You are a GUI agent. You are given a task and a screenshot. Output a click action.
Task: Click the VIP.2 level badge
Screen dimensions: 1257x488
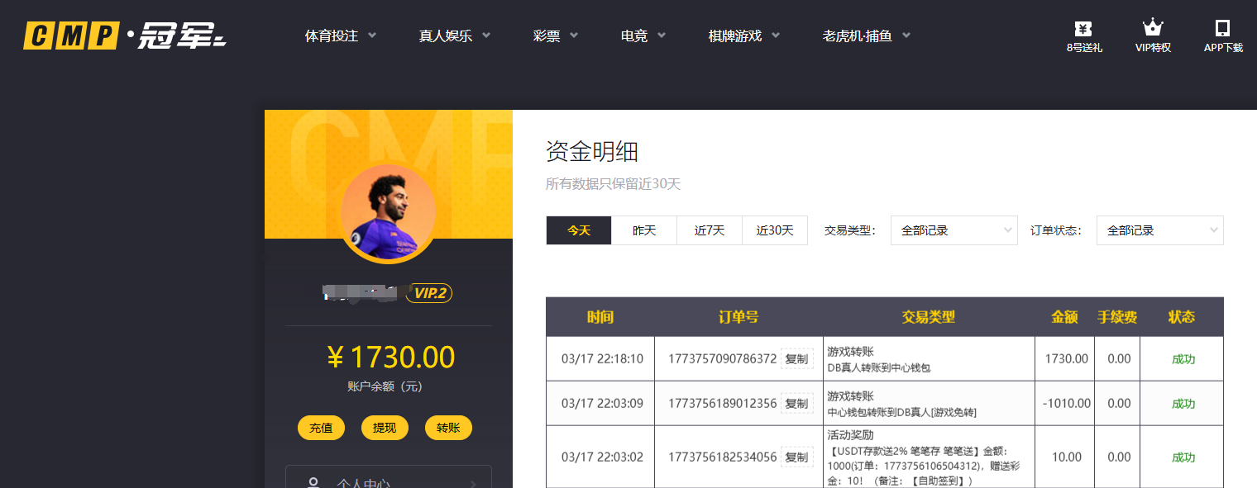click(428, 293)
